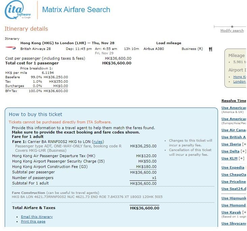Click the Matrix Airfare Search title

pos(76,10)
